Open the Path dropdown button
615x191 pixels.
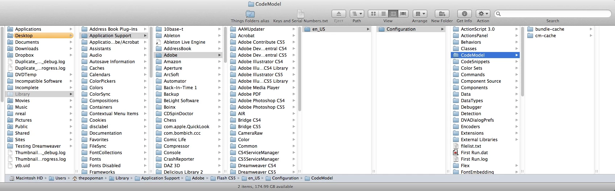357,14
